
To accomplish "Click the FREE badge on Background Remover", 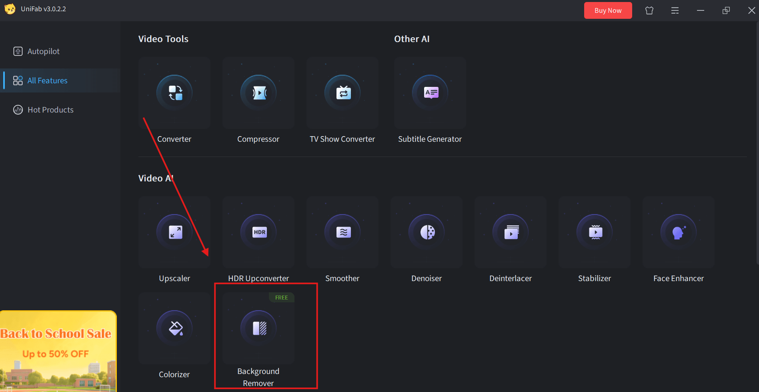I will (x=282, y=298).
